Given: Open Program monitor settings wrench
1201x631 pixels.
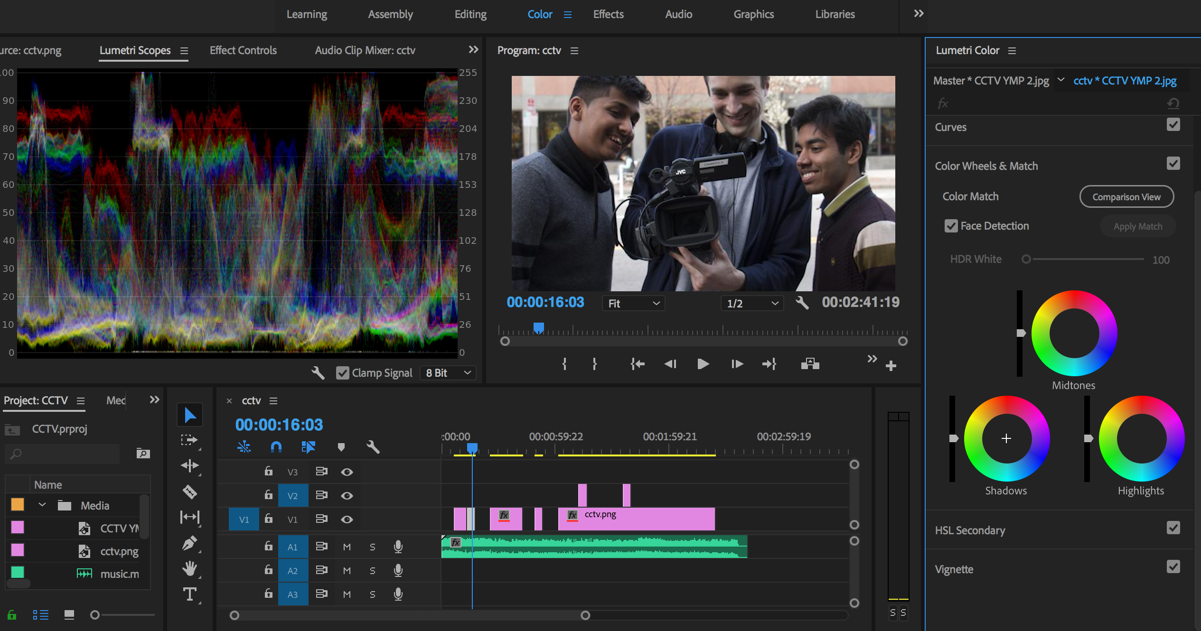Looking at the screenshot, I should pyautogui.click(x=802, y=303).
